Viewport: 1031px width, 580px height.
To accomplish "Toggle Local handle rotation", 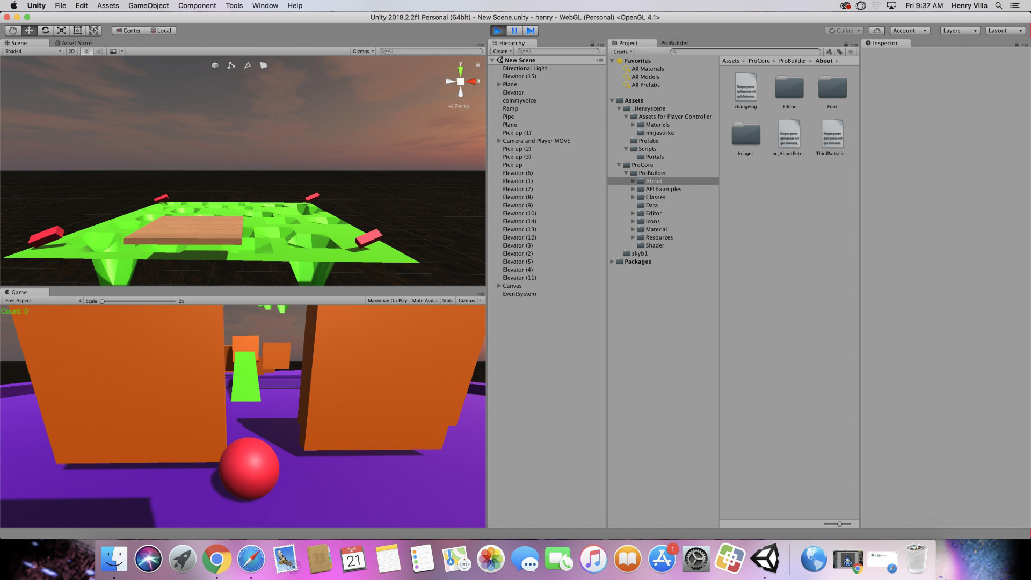I will click(x=160, y=31).
